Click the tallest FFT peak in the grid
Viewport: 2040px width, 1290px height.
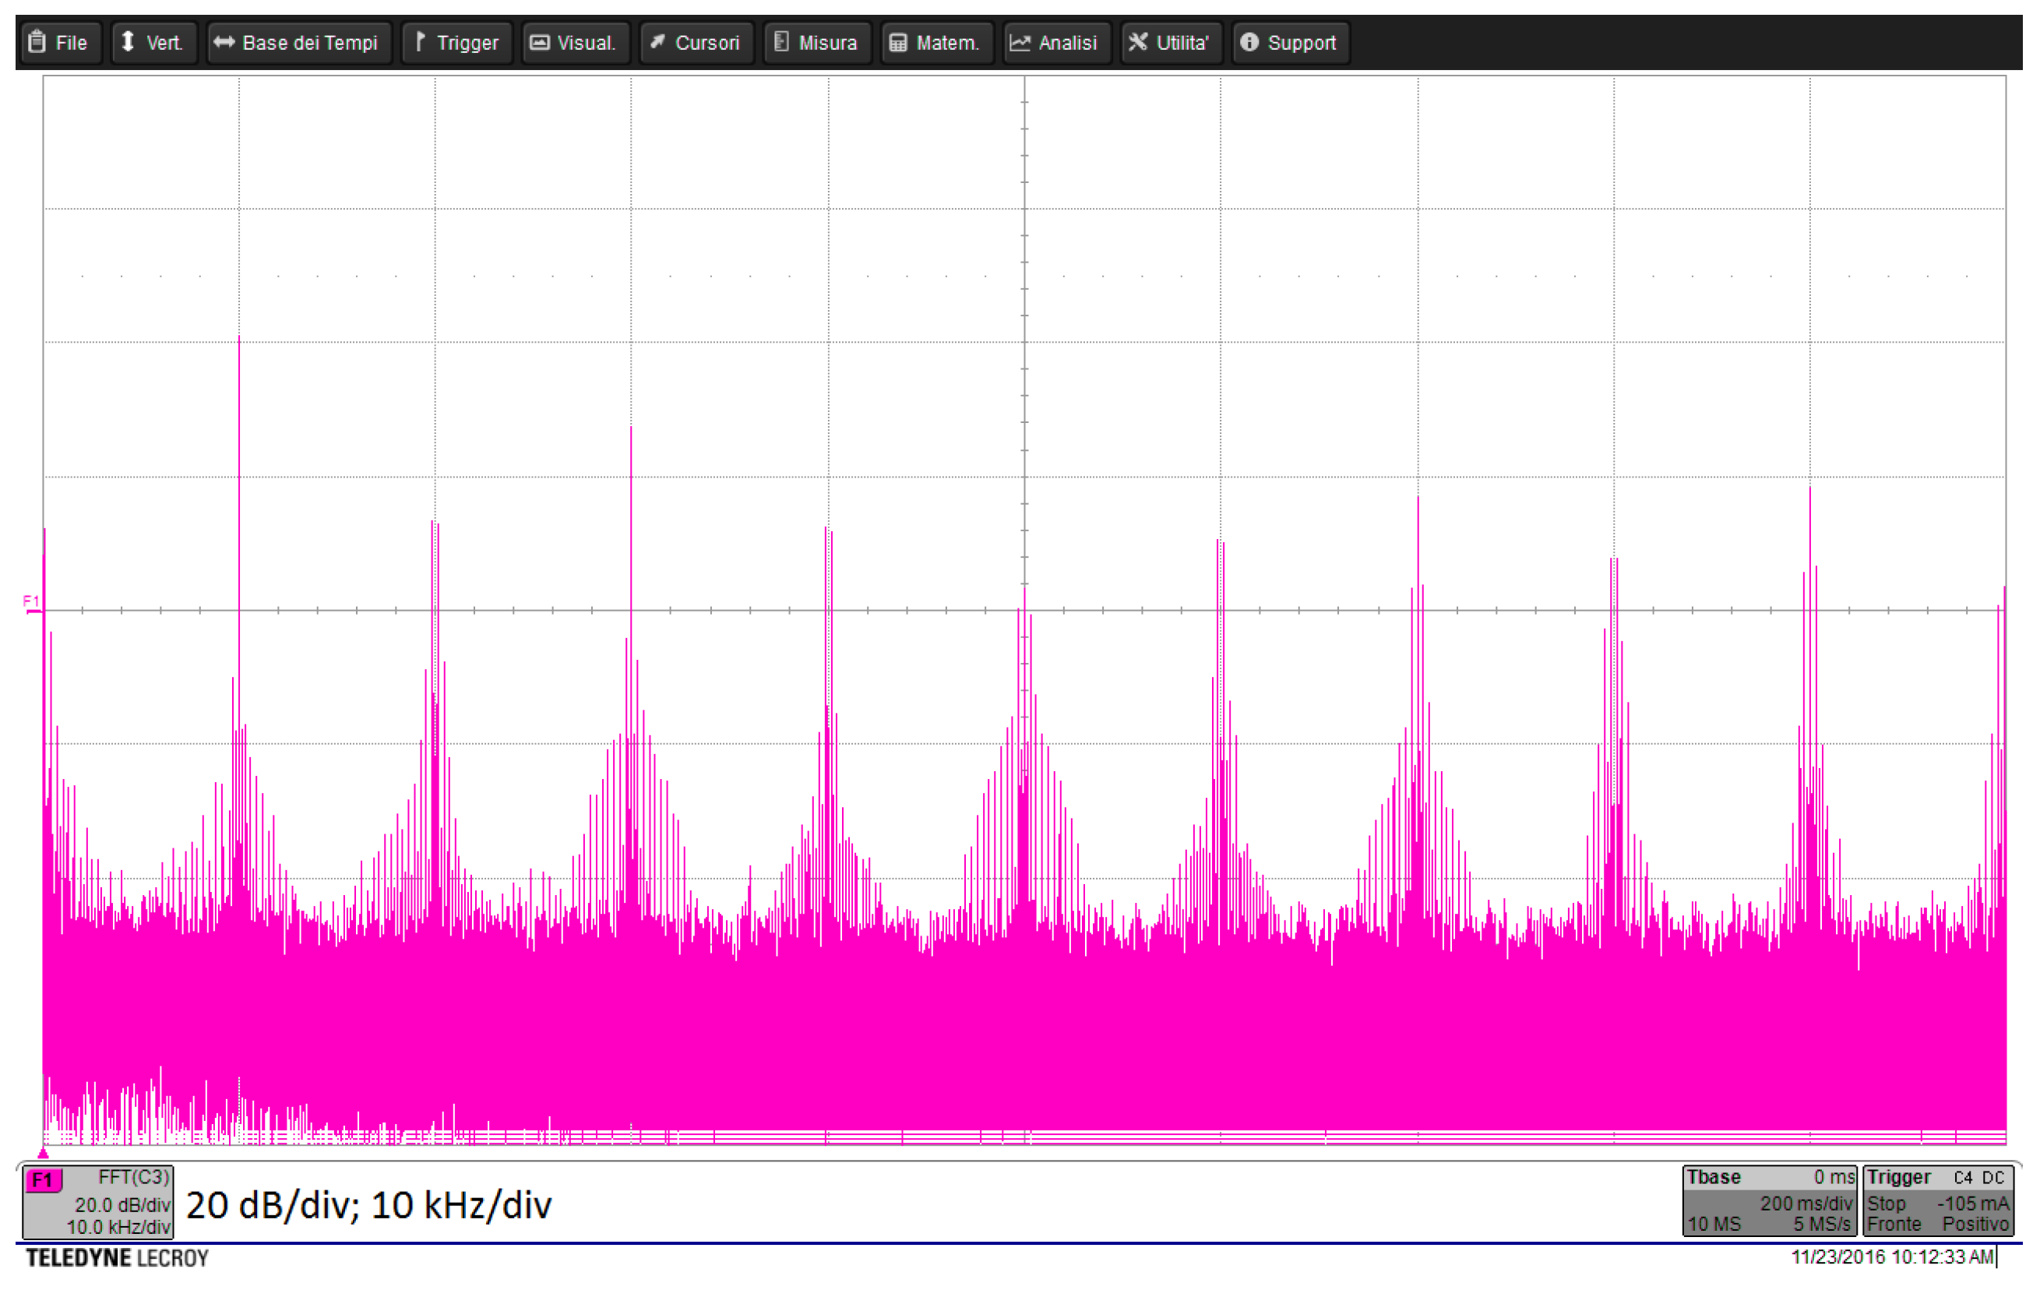239,339
